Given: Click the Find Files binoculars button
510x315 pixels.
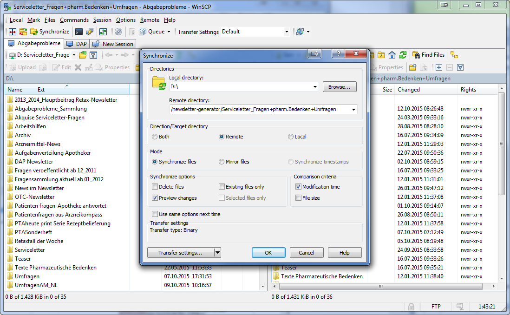Looking at the screenshot, I should coord(428,55).
